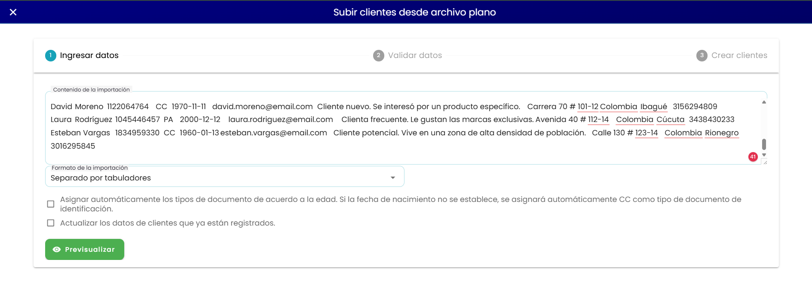The width and height of the screenshot is (812, 281).
Task: Click the eye icon in Previsualizar
Action: click(57, 250)
